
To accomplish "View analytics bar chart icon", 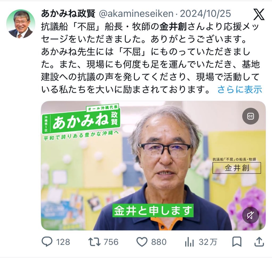I will pos(189,242).
